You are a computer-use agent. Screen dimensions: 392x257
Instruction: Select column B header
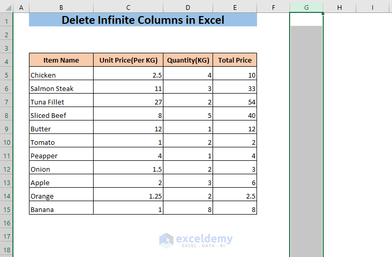point(61,8)
